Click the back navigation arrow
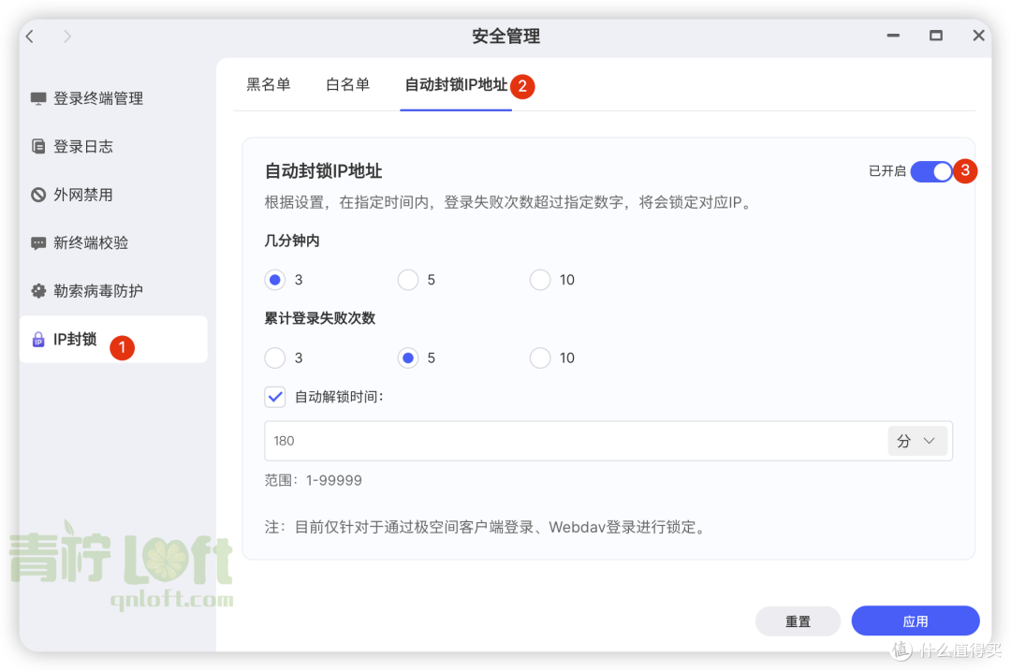 point(30,36)
